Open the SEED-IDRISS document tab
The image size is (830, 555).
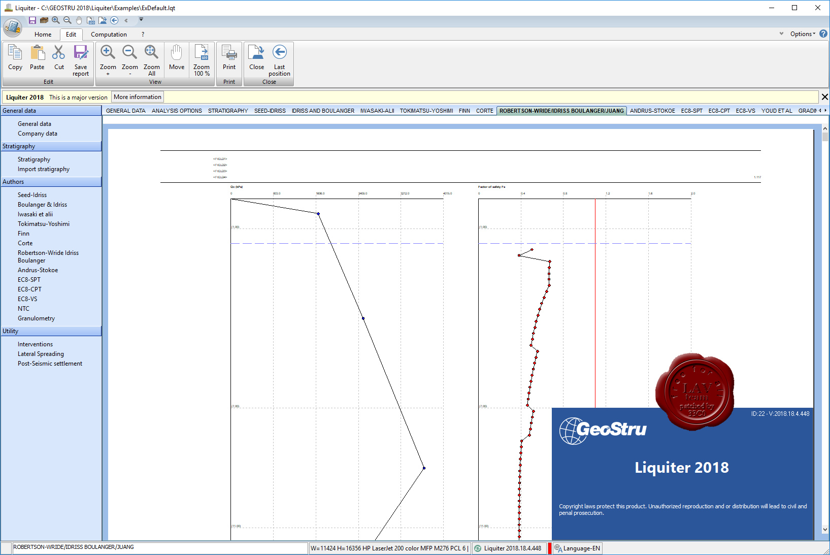click(270, 111)
